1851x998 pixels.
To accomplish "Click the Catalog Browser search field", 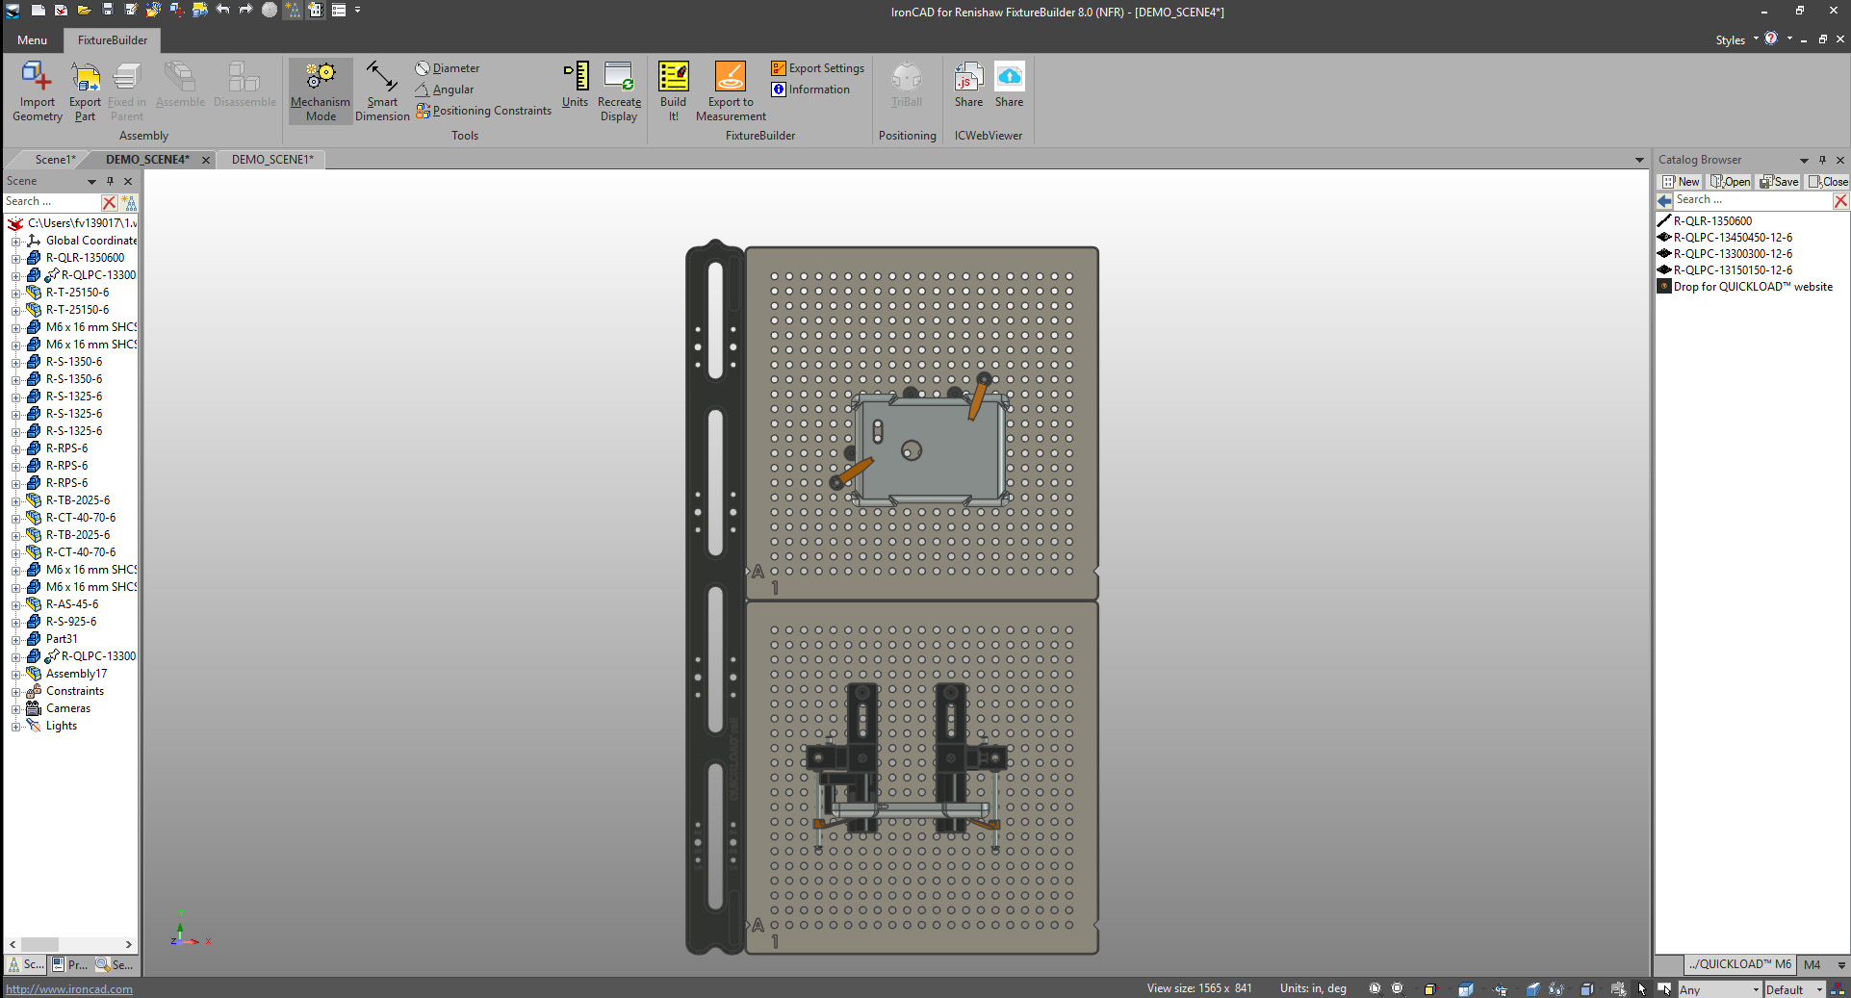I will [1751, 200].
